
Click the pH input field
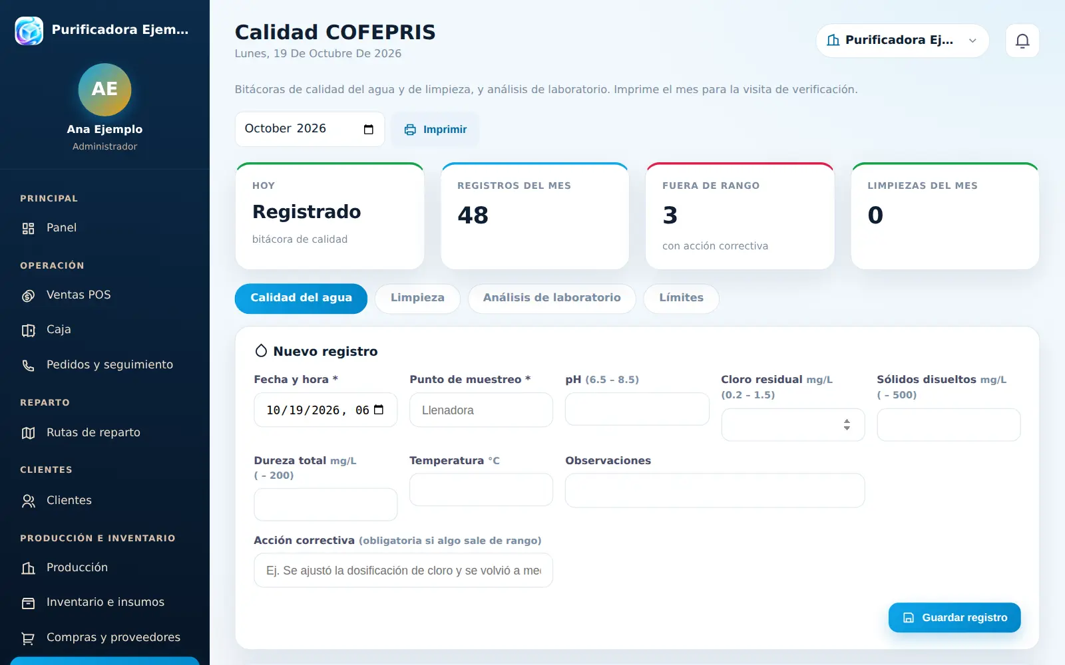[637, 409]
